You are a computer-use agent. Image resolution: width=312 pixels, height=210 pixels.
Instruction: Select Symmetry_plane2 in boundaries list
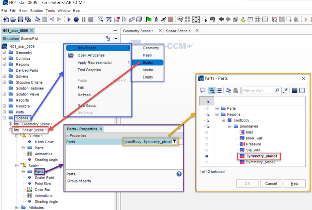click(x=261, y=162)
